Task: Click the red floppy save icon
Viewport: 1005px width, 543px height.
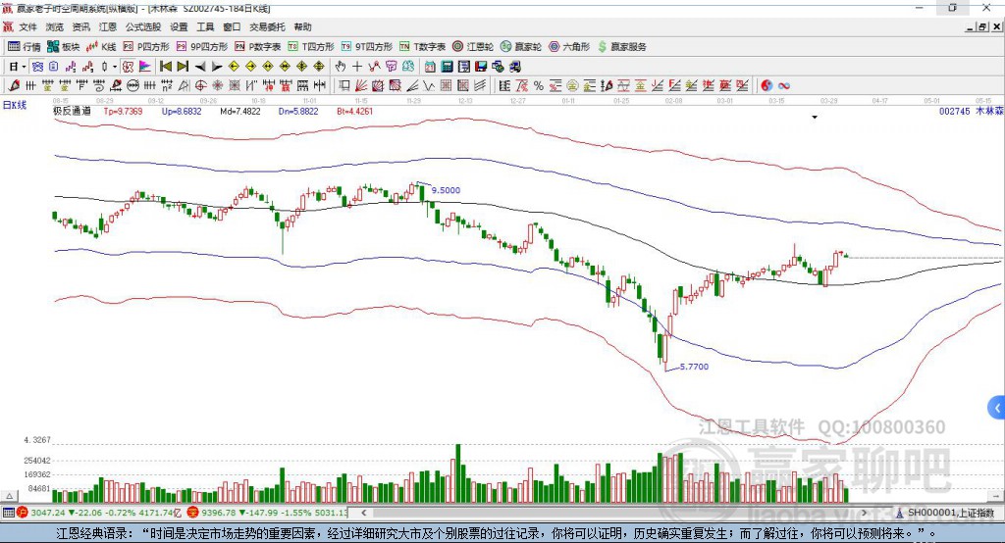Action: (x=481, y=67)
